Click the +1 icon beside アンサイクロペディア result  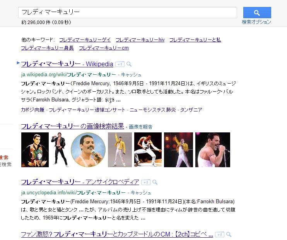pyautogui.click(x=146, y=182)
